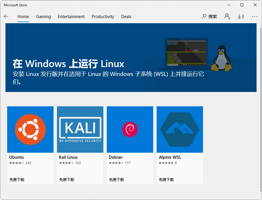Click free download text under Alpine WSL
Image resolution: width=262 pixels, height=200 pixels.
166,180
